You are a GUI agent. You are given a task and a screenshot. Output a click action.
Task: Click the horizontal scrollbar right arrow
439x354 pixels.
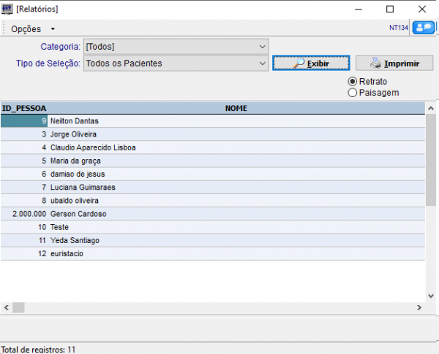[419, 307]
